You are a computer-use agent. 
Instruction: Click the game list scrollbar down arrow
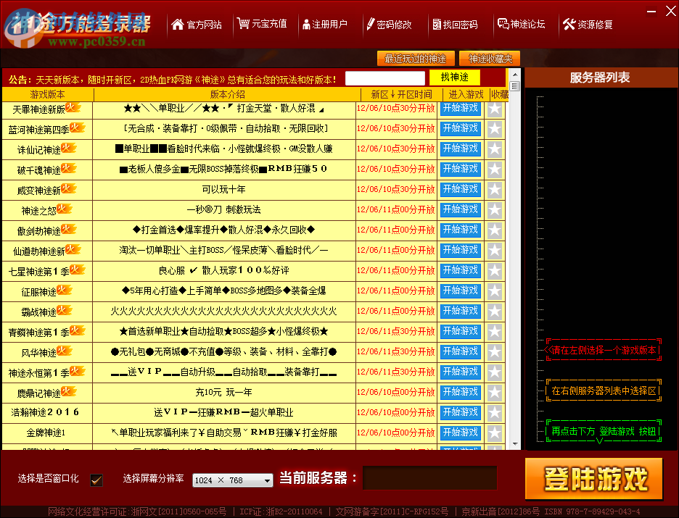[x=514, y=444]
